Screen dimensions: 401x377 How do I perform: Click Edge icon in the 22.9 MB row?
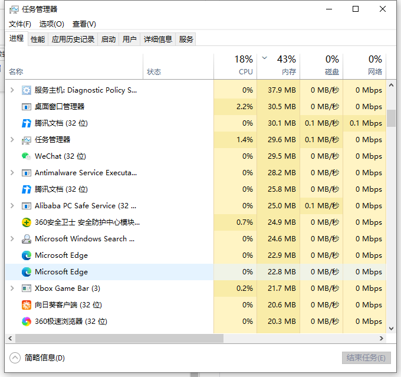27,255
